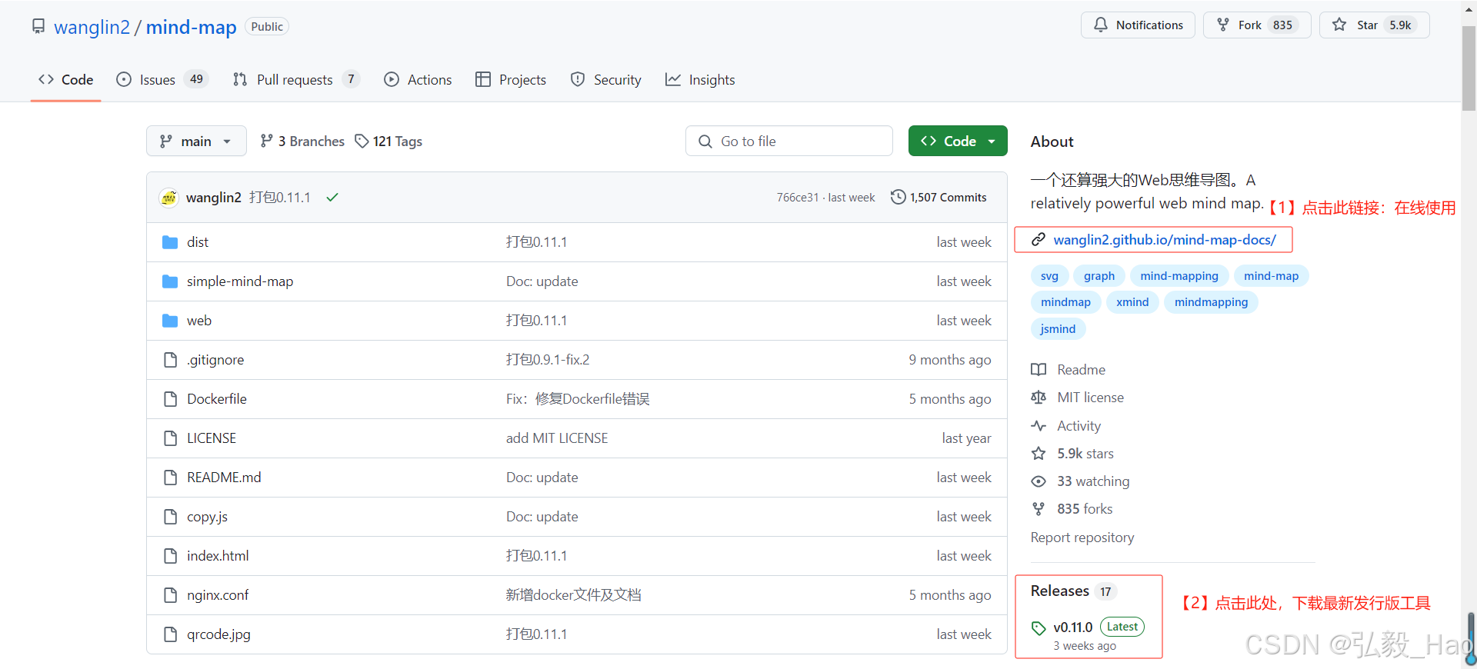Click the LICENSE file icon
This screenshot has width=1477, height=669.
[170, 438]
